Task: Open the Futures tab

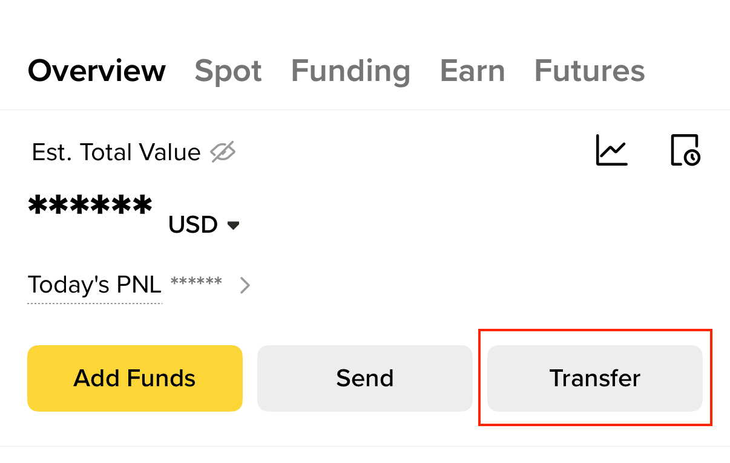Action: pyautogui.click(x=590, y=71)
